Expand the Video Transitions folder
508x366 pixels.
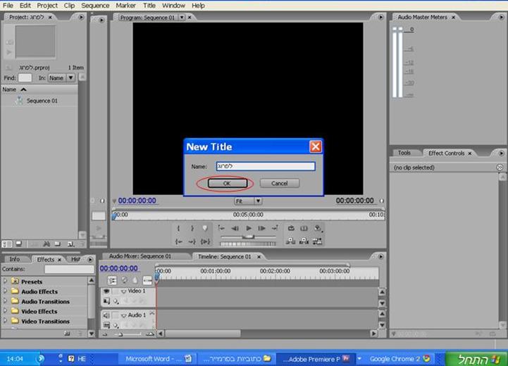tap(5, 321)
